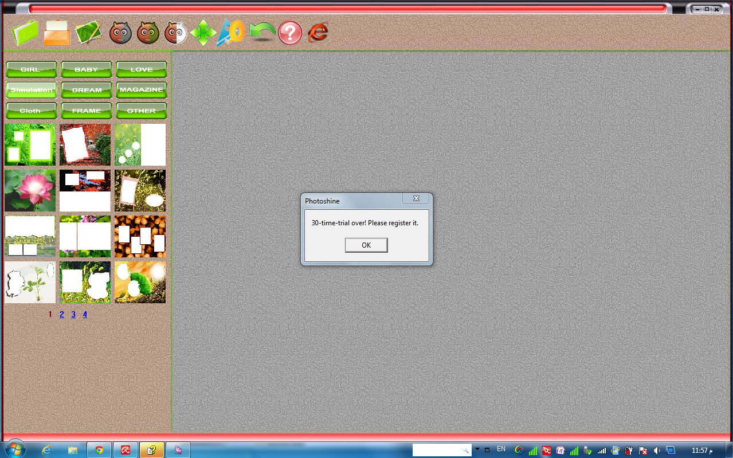Open the red question mark help
Screen dimensions: 733x458
point(291,33)
